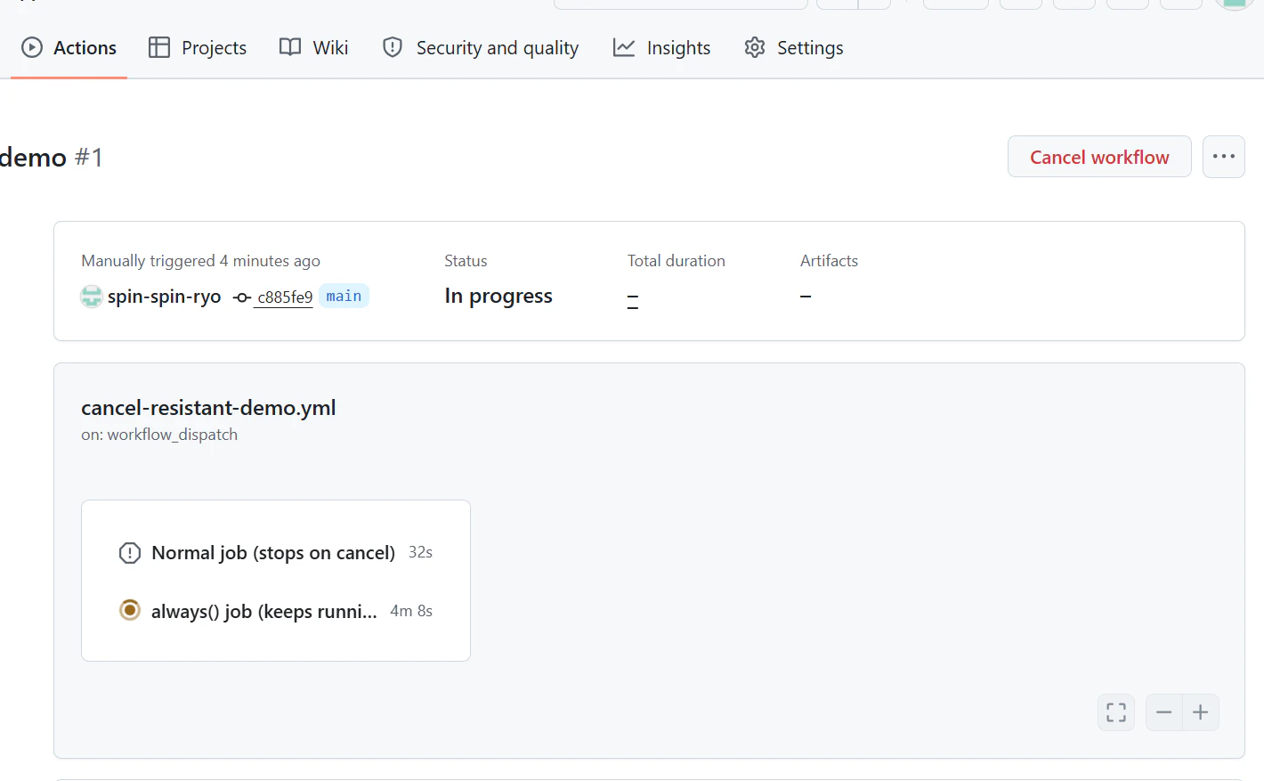
Task: Click the cancelled status icon of Normal job
Action: [130, 553]
